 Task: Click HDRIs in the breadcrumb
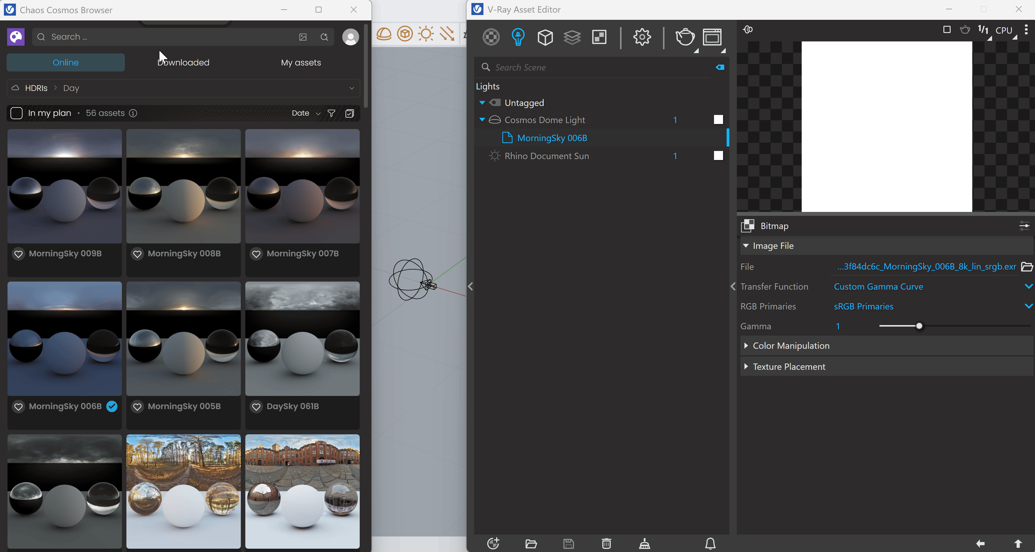point(36,88)
